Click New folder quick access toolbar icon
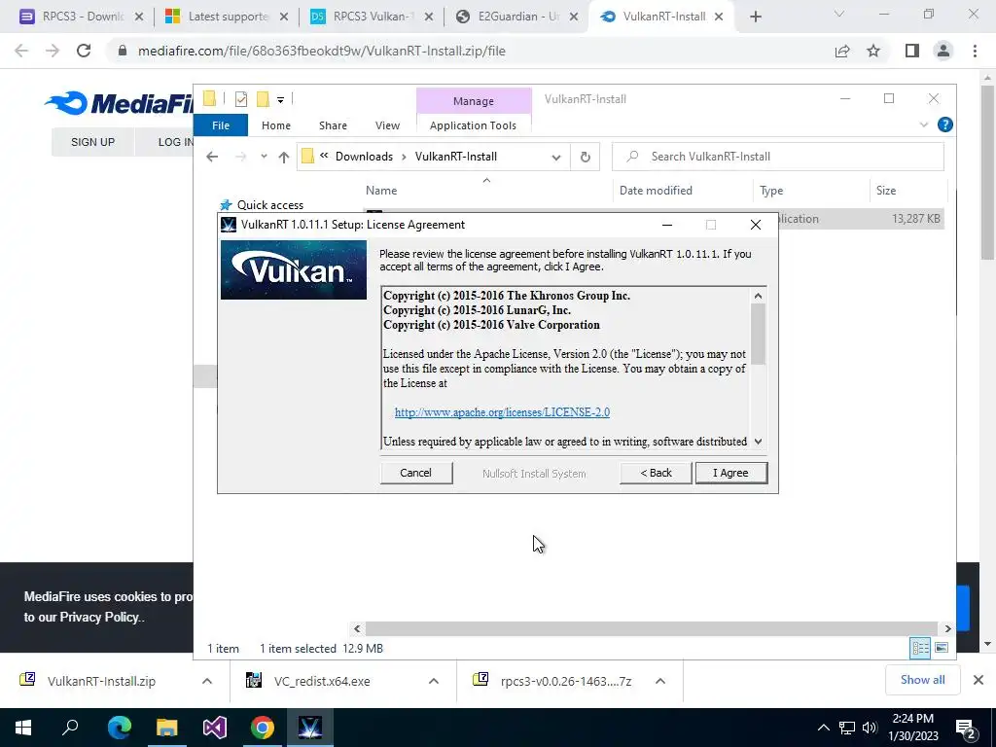 [263, 99]
